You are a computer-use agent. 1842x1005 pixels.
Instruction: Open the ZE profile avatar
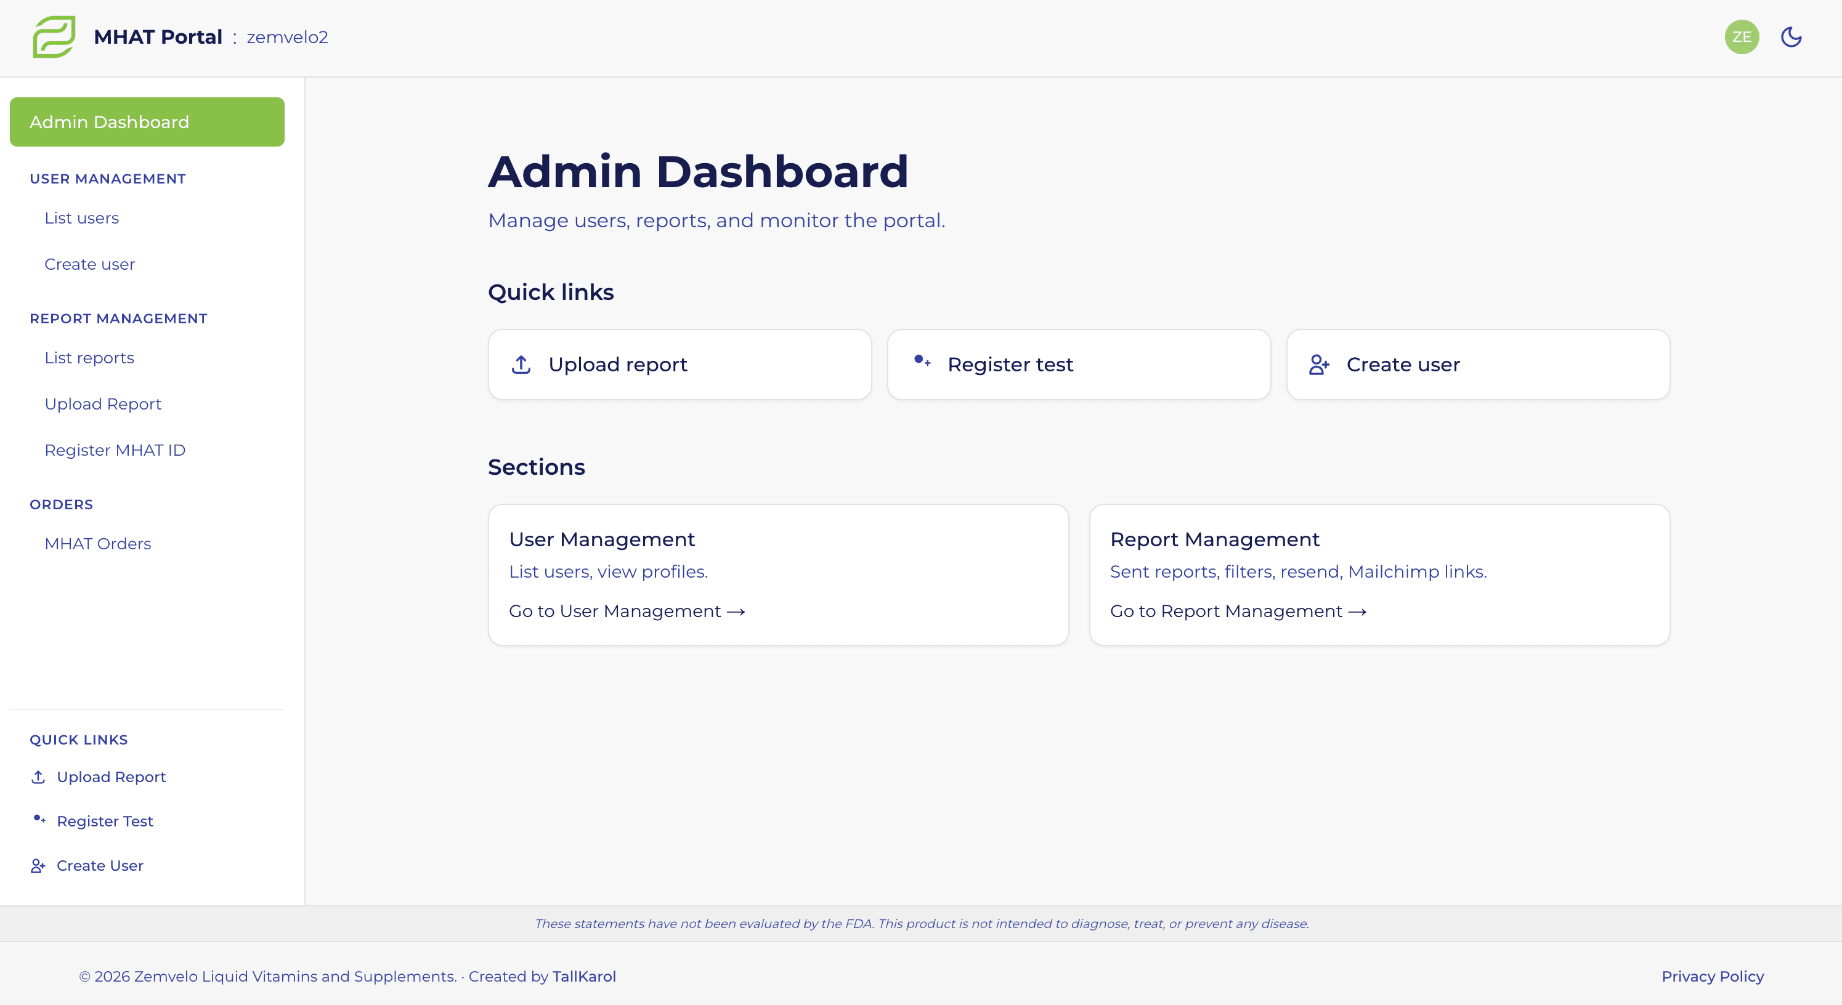pyautogui.click(x=1742, y=36)
